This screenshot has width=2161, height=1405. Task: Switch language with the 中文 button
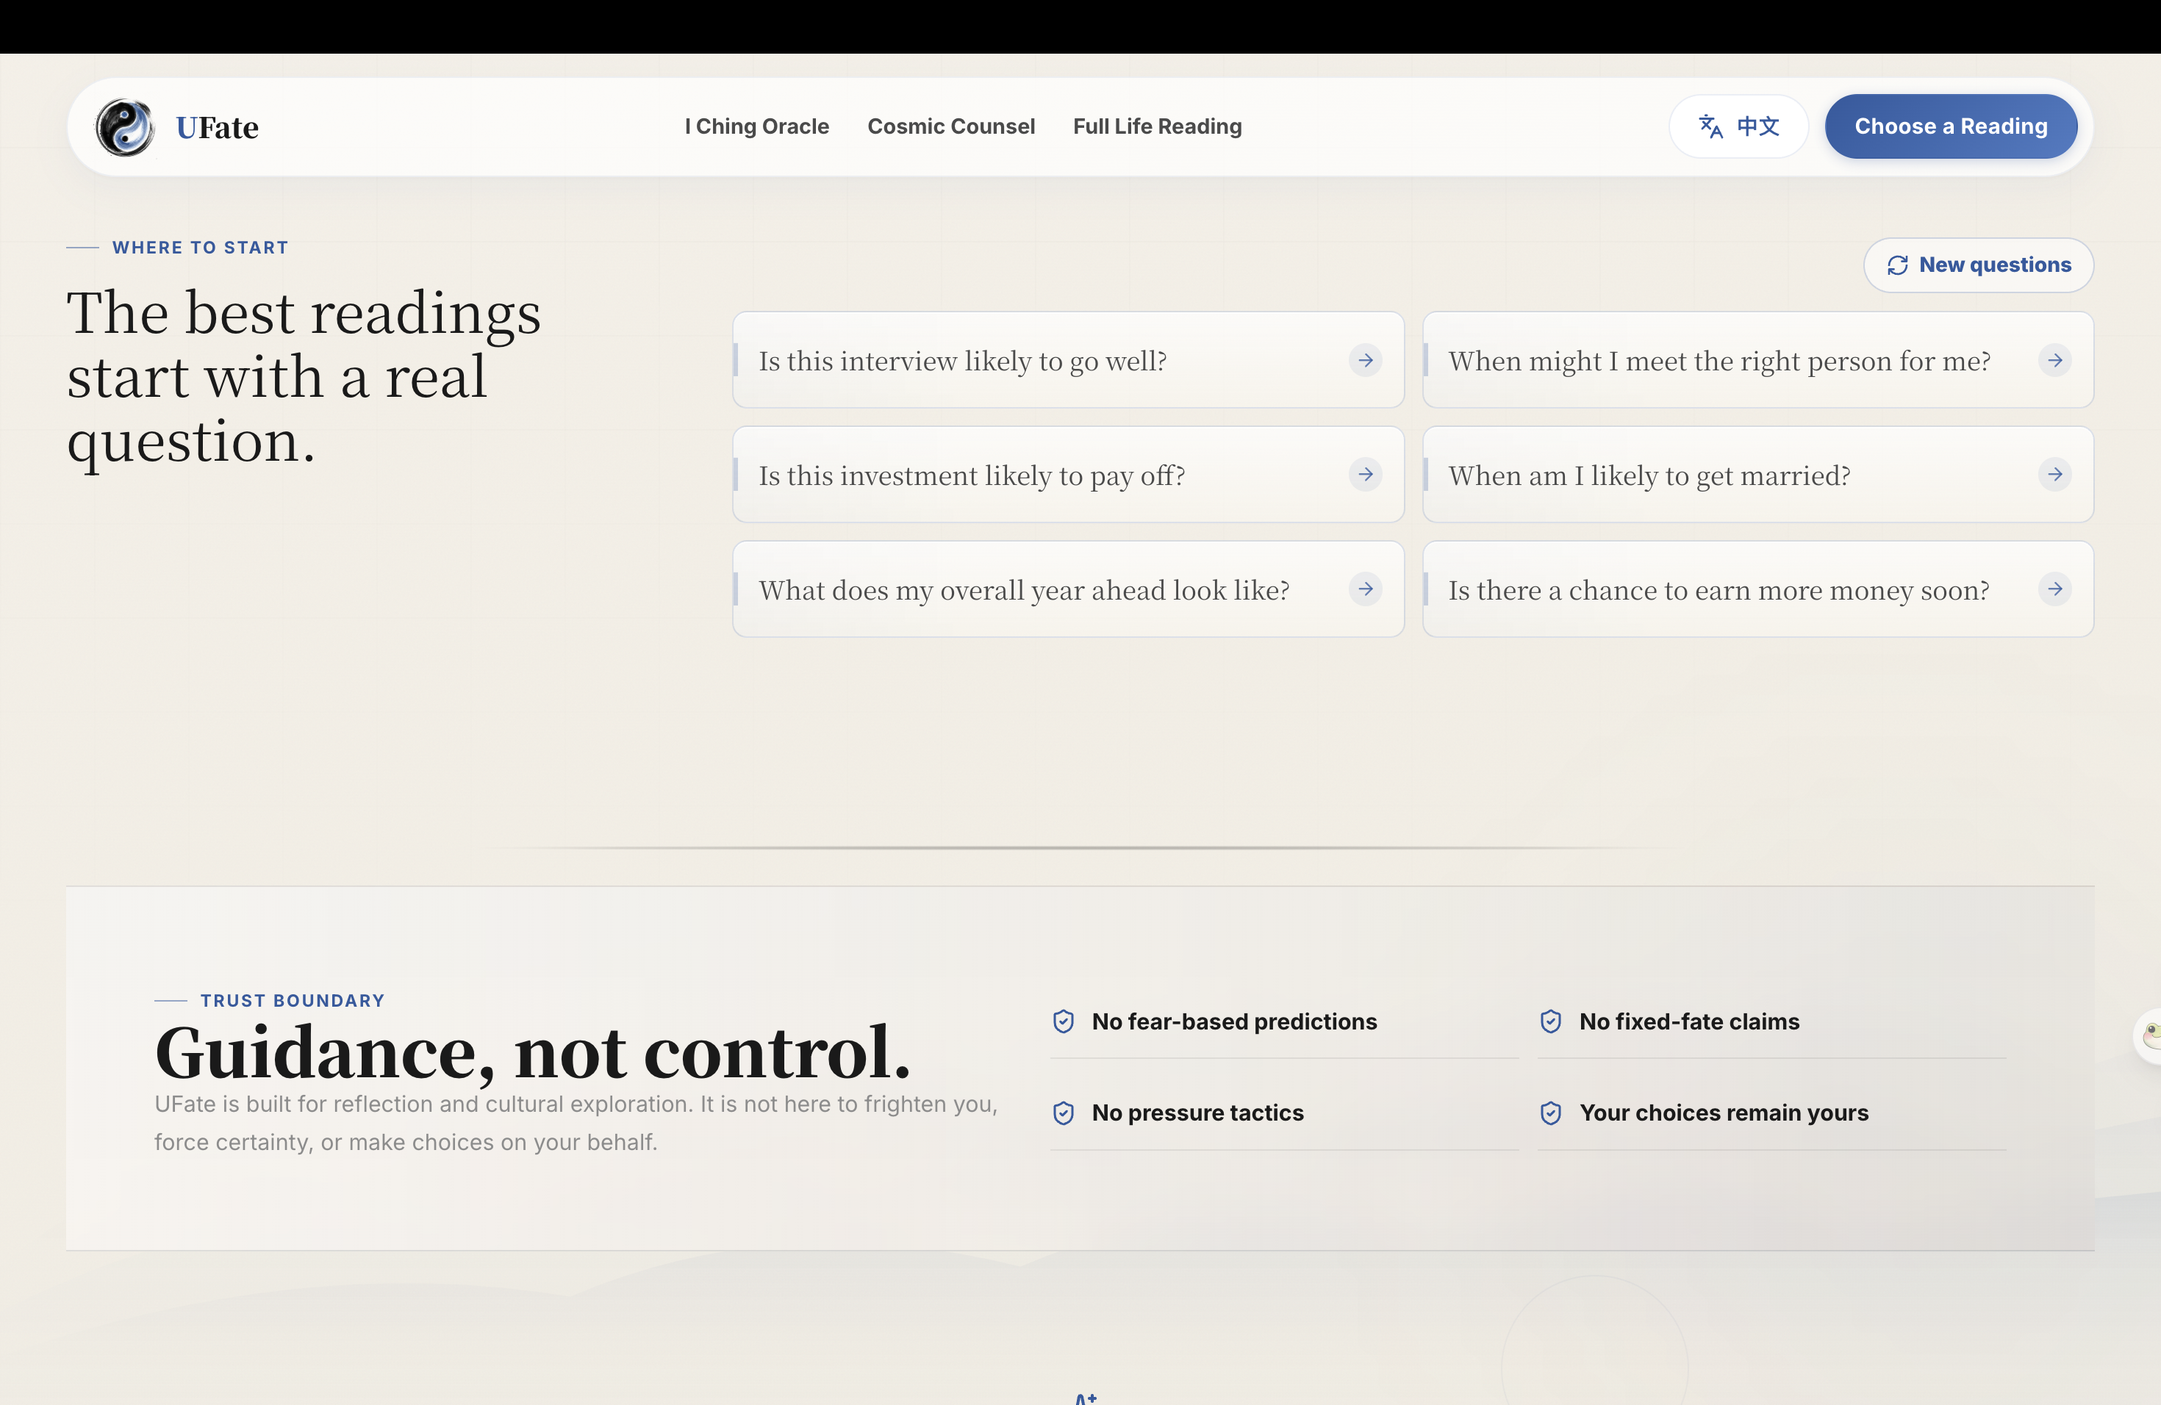coord(1738,126)
